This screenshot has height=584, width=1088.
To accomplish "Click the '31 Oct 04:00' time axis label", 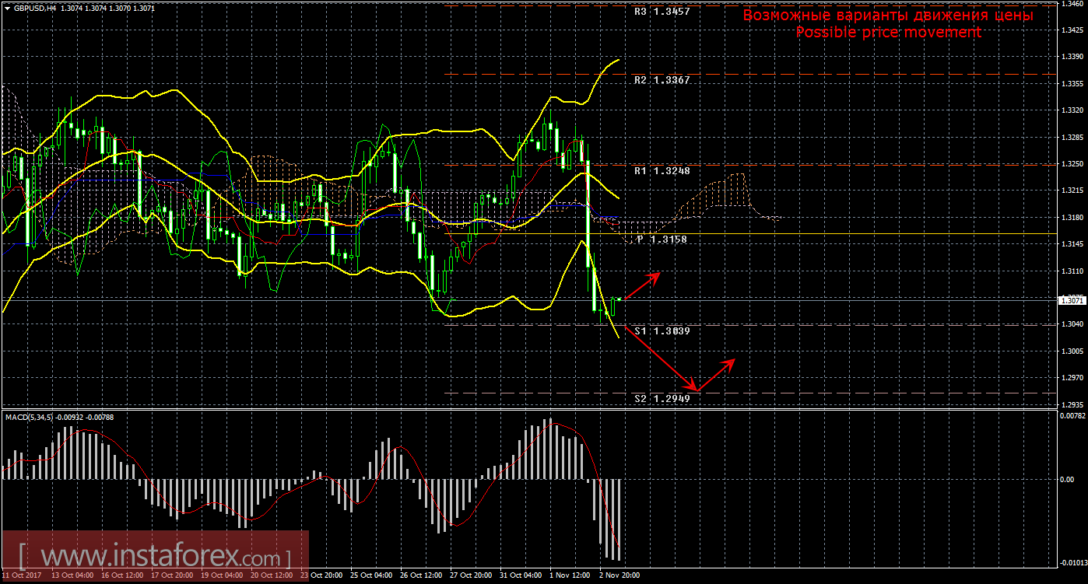I will [520, 576].
